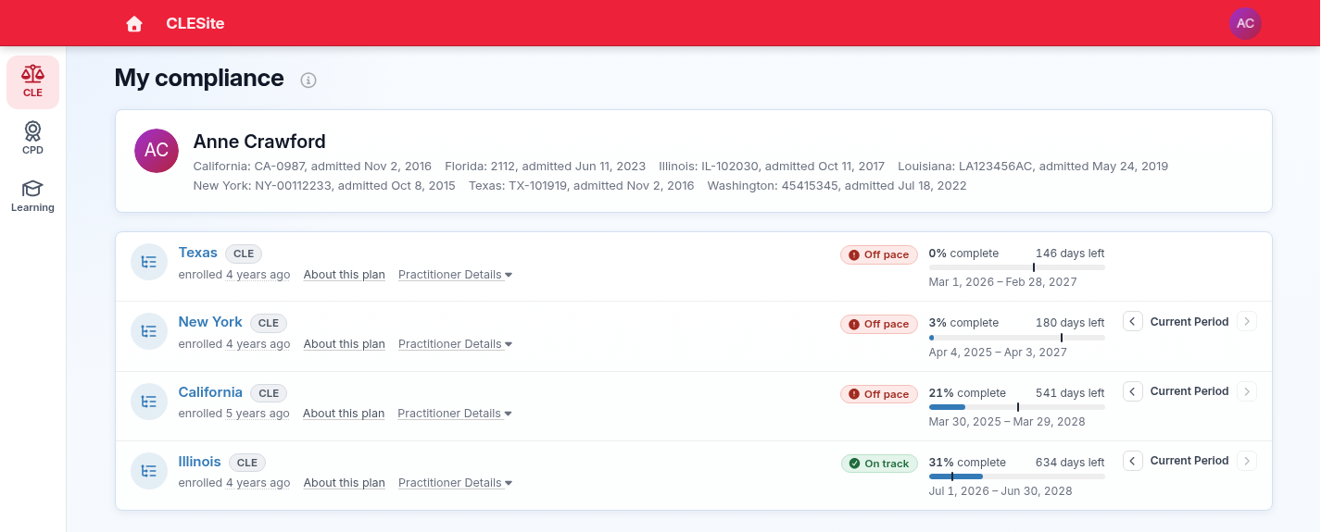Click the CLE tag next to California
Viewport: 1334px width, 532px height.
269,393
